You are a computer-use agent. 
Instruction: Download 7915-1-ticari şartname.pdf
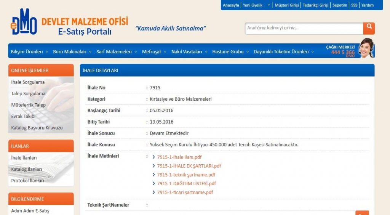pyautogui.click(x=185, y=193)
